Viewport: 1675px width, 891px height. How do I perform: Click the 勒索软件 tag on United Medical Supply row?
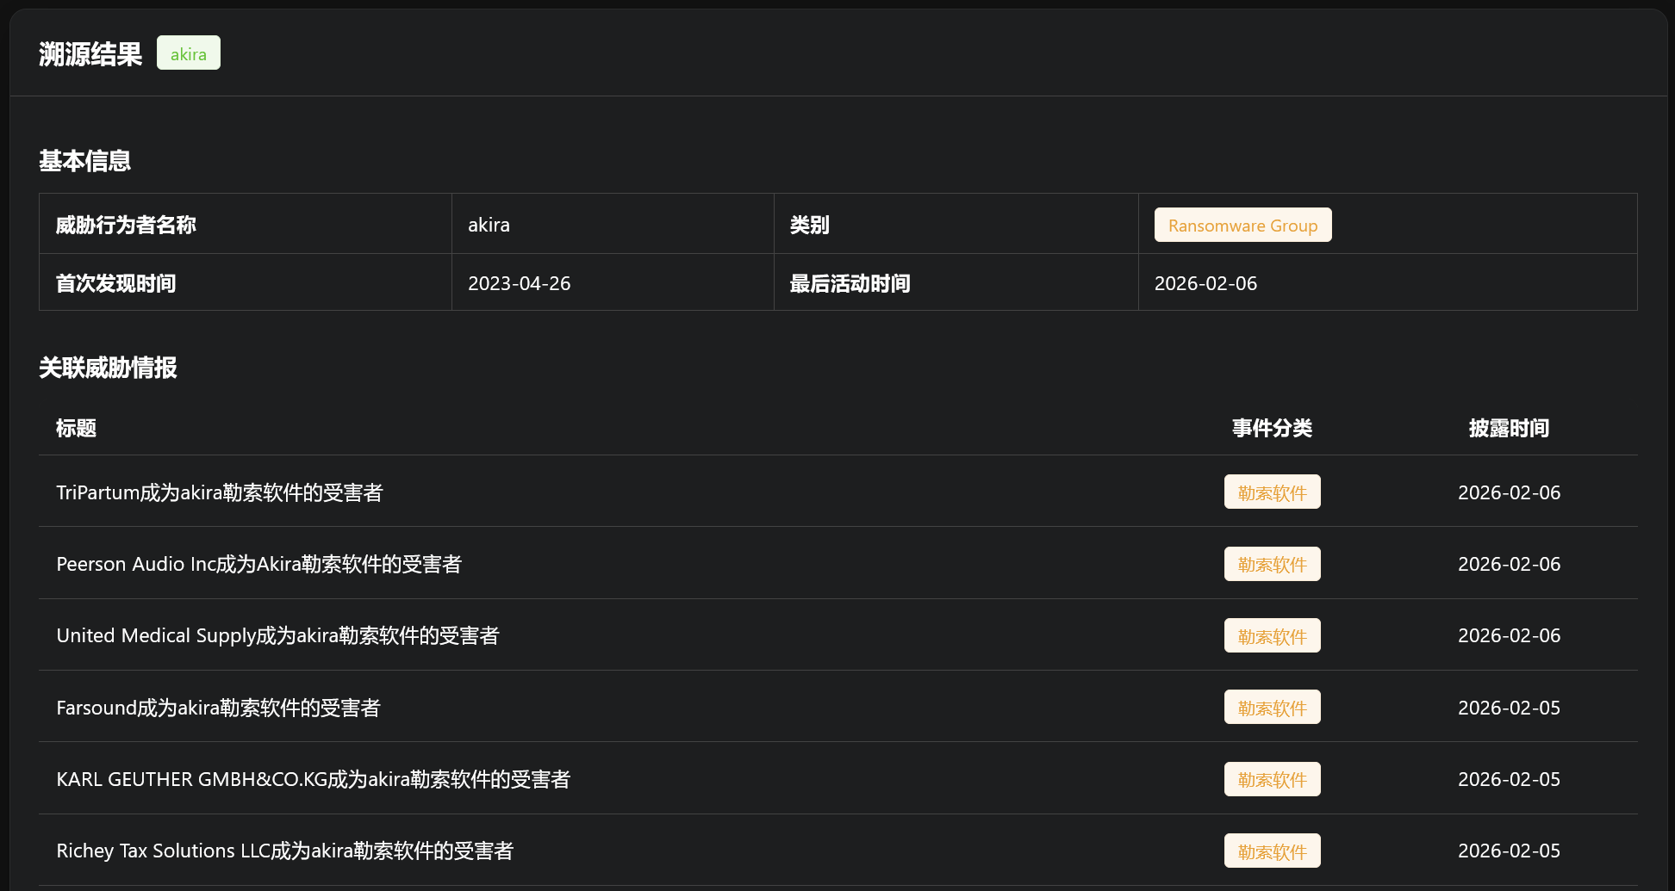coord(1272,635)
